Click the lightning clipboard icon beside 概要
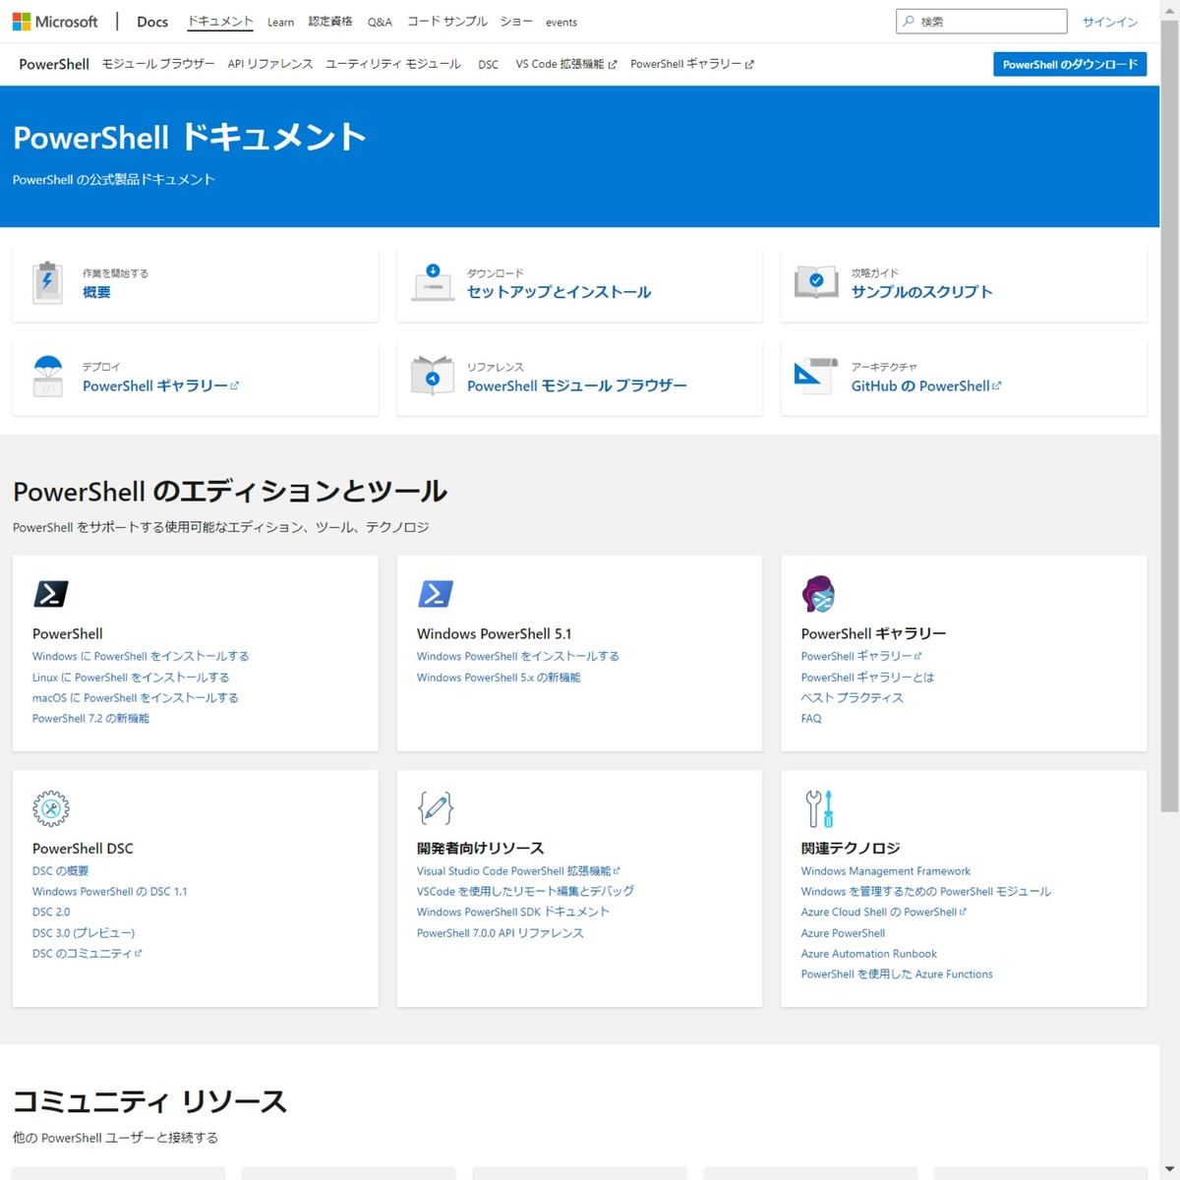This screenshot has height=1180, width=1180. coord(47,282)
